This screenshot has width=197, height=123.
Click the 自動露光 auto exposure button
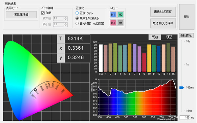point(186,36)
